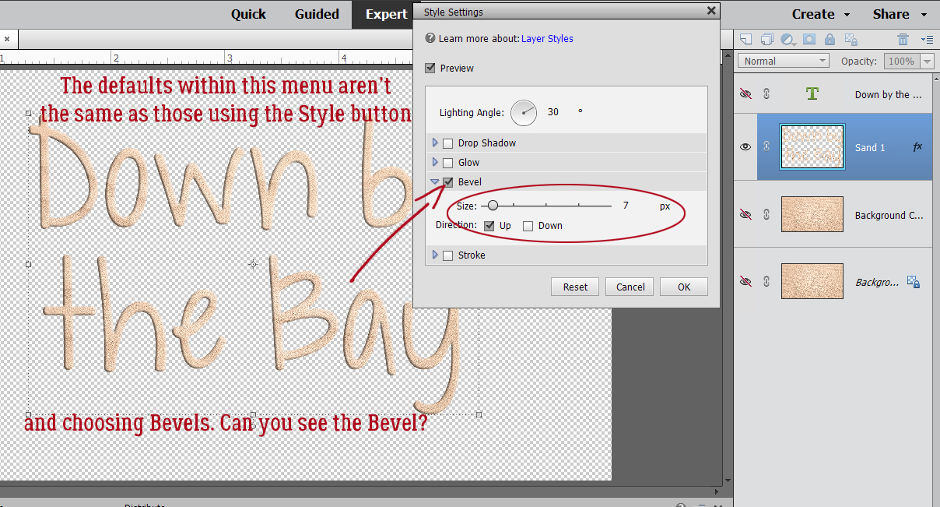Click the Opacity 100% field
The width and height of the screenshot is (940, 507).
coord(901,61)
